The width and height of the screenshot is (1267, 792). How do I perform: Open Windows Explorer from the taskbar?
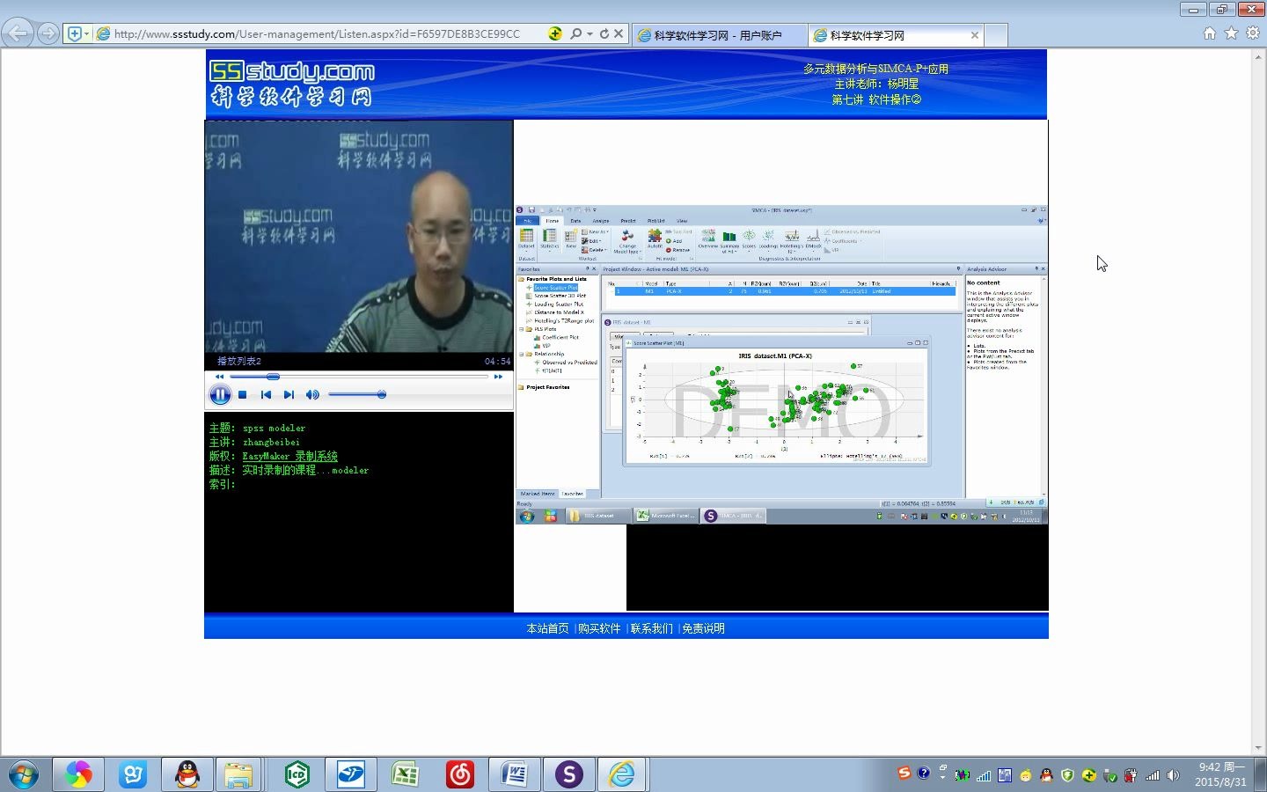coord(238,774)
